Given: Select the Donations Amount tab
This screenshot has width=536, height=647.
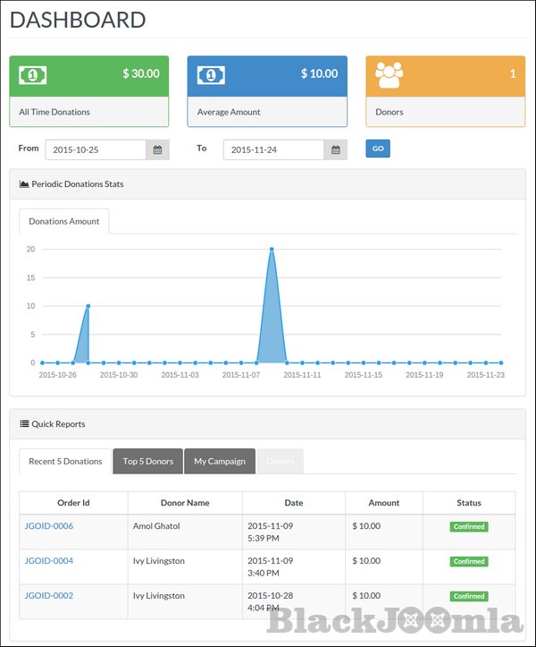Looking at the screenshot, I should (64, 222).
